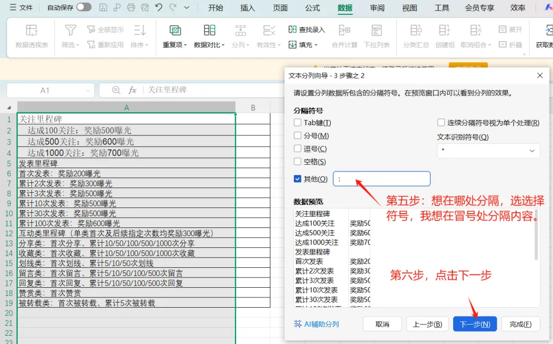Screen dimensions: 553x344
Task: Click cell 发表里程碑 in row 5
Action: (x=126, y=164)
